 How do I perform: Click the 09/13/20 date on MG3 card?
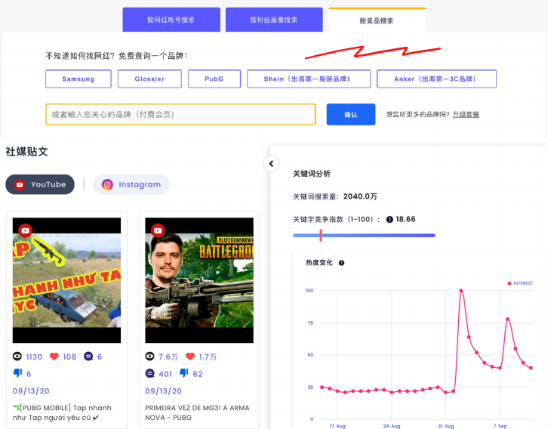(x=163, y=390)
